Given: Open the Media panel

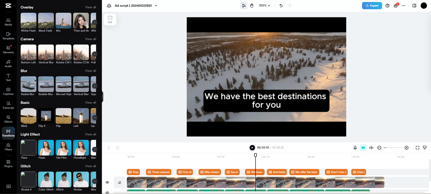Looking at the screenshot, I should (x=8, y=22).
